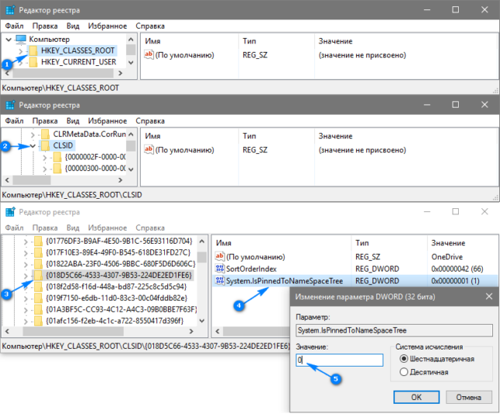Expand the {01776DF3-B9AF-4E50-9B1C-56E93116D704} chevron
Viewport: 500px width, 414px height.
[x=26, y=242]
